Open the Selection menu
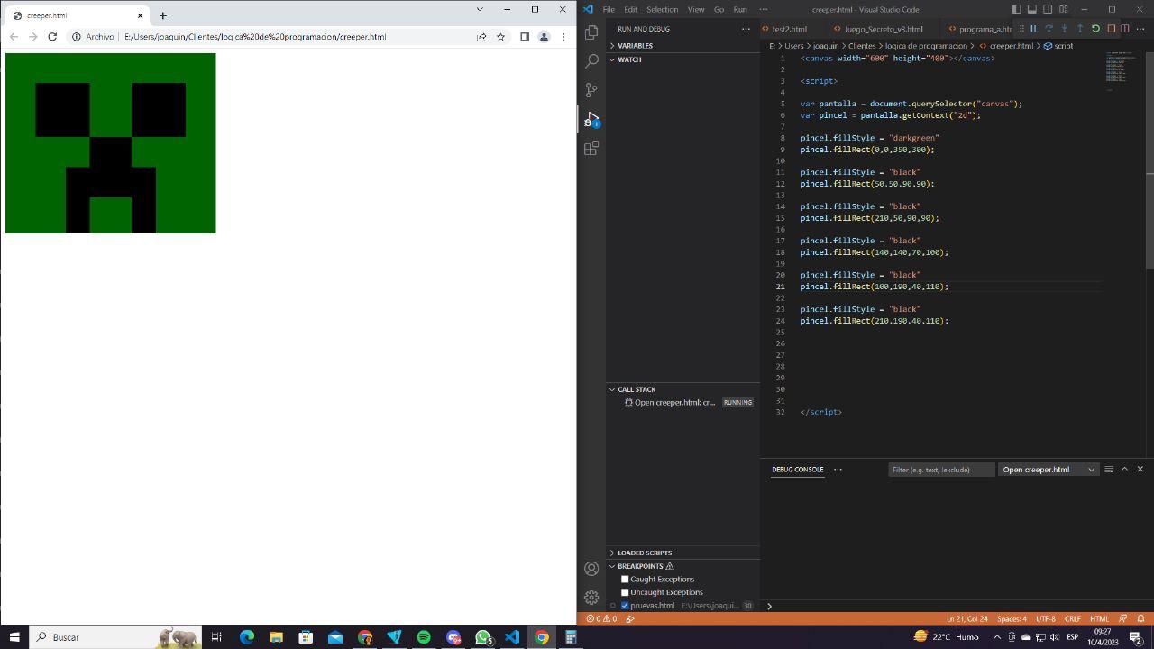The width and height of the screenshot is (1154, 649). [x=662, y=9]
